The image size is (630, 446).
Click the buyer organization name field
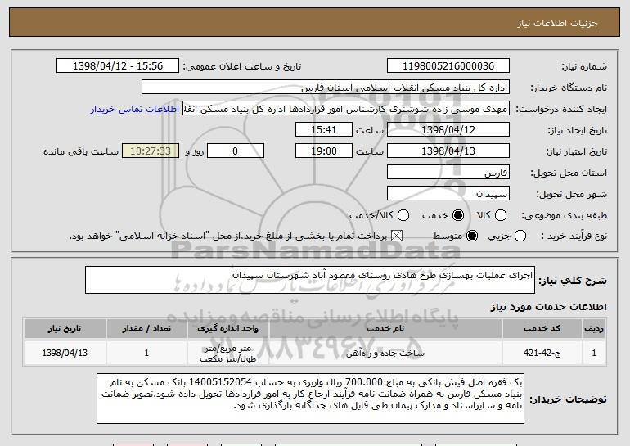(326, 88)
